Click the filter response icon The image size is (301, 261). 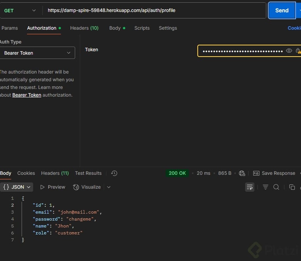266,187
